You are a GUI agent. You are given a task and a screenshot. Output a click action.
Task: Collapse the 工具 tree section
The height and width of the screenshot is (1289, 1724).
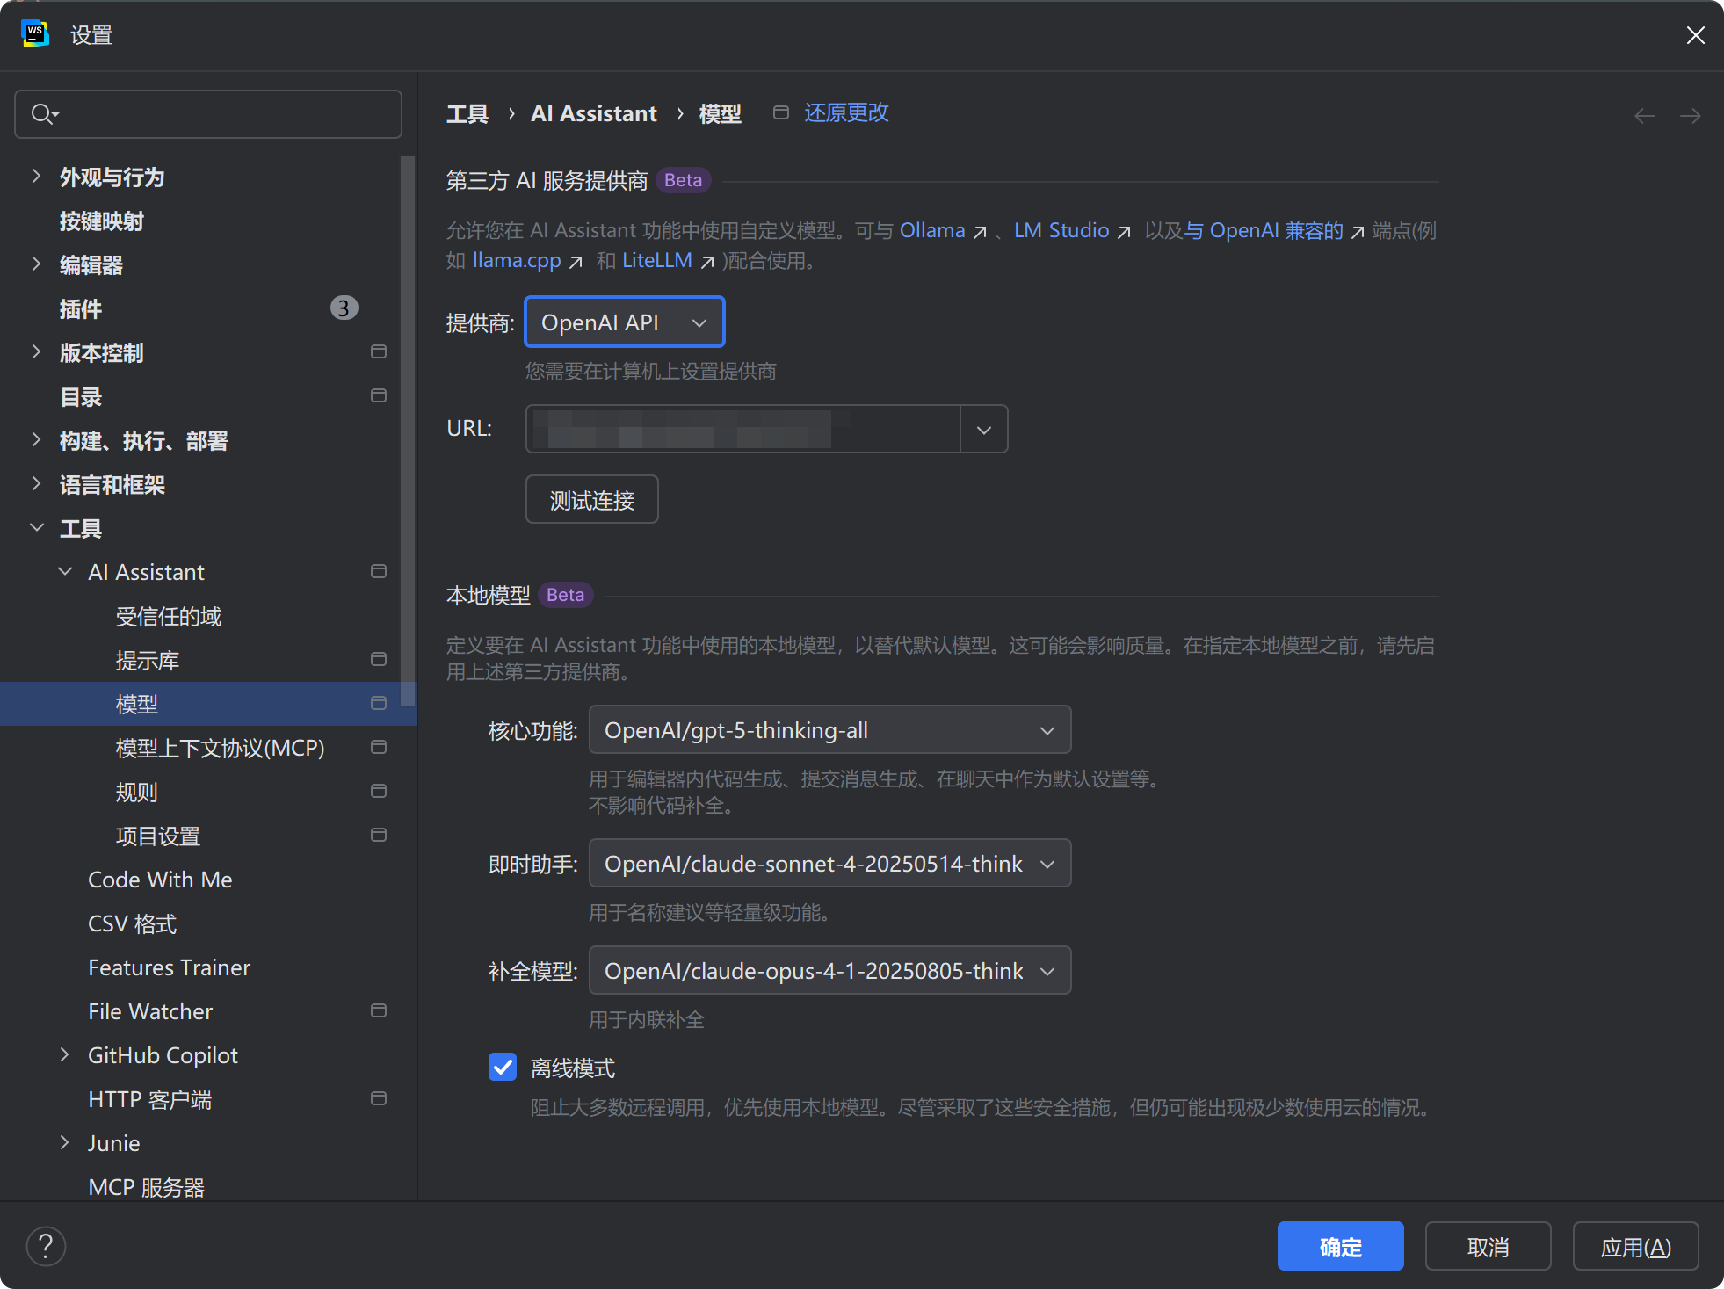point(37,528)
